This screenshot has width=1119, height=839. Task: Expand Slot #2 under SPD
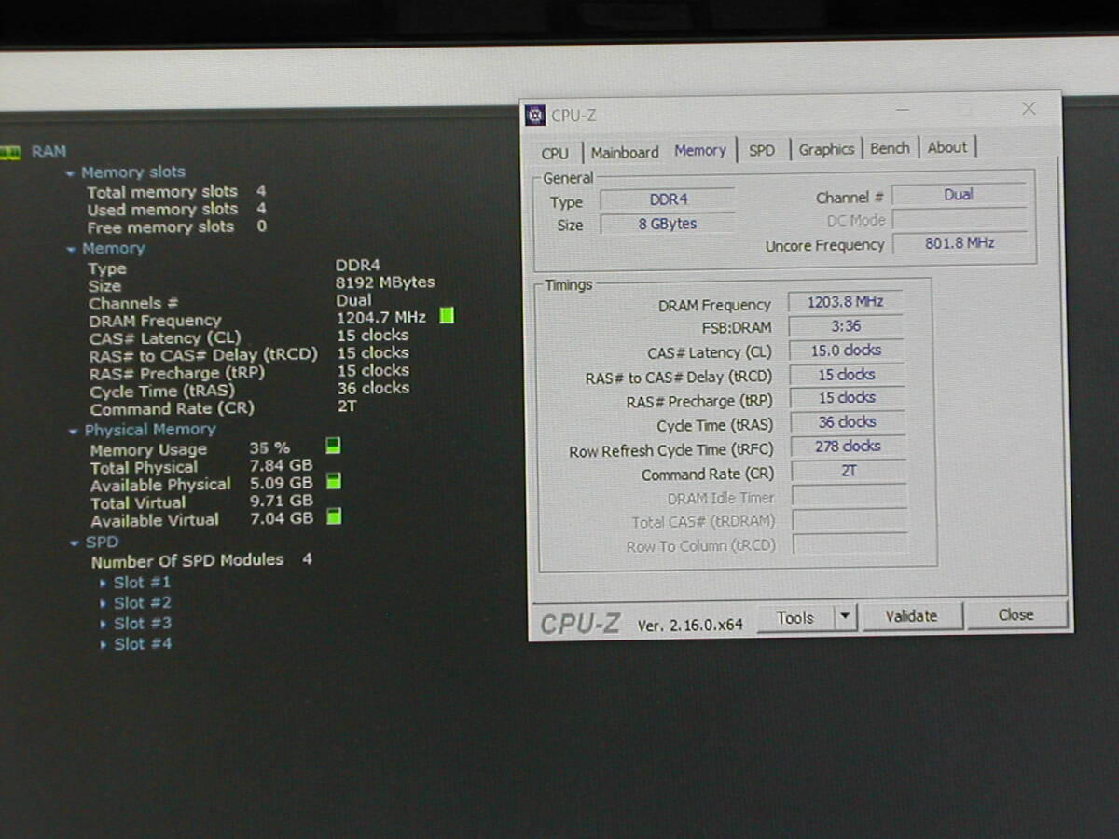[104, 603]
